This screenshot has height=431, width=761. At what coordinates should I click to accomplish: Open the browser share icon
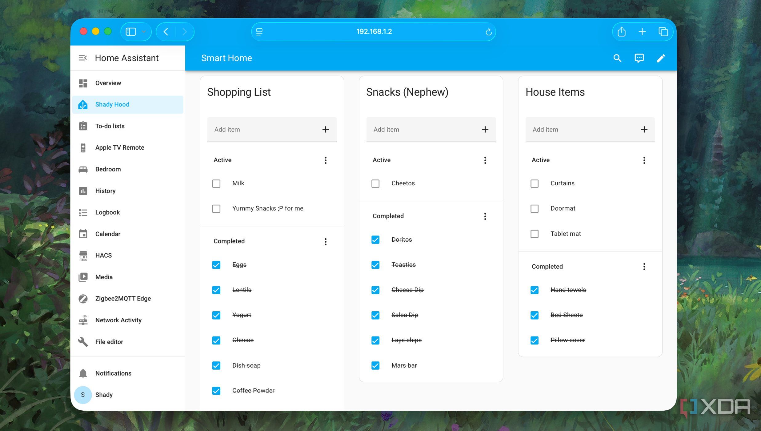tap(621, 32)
